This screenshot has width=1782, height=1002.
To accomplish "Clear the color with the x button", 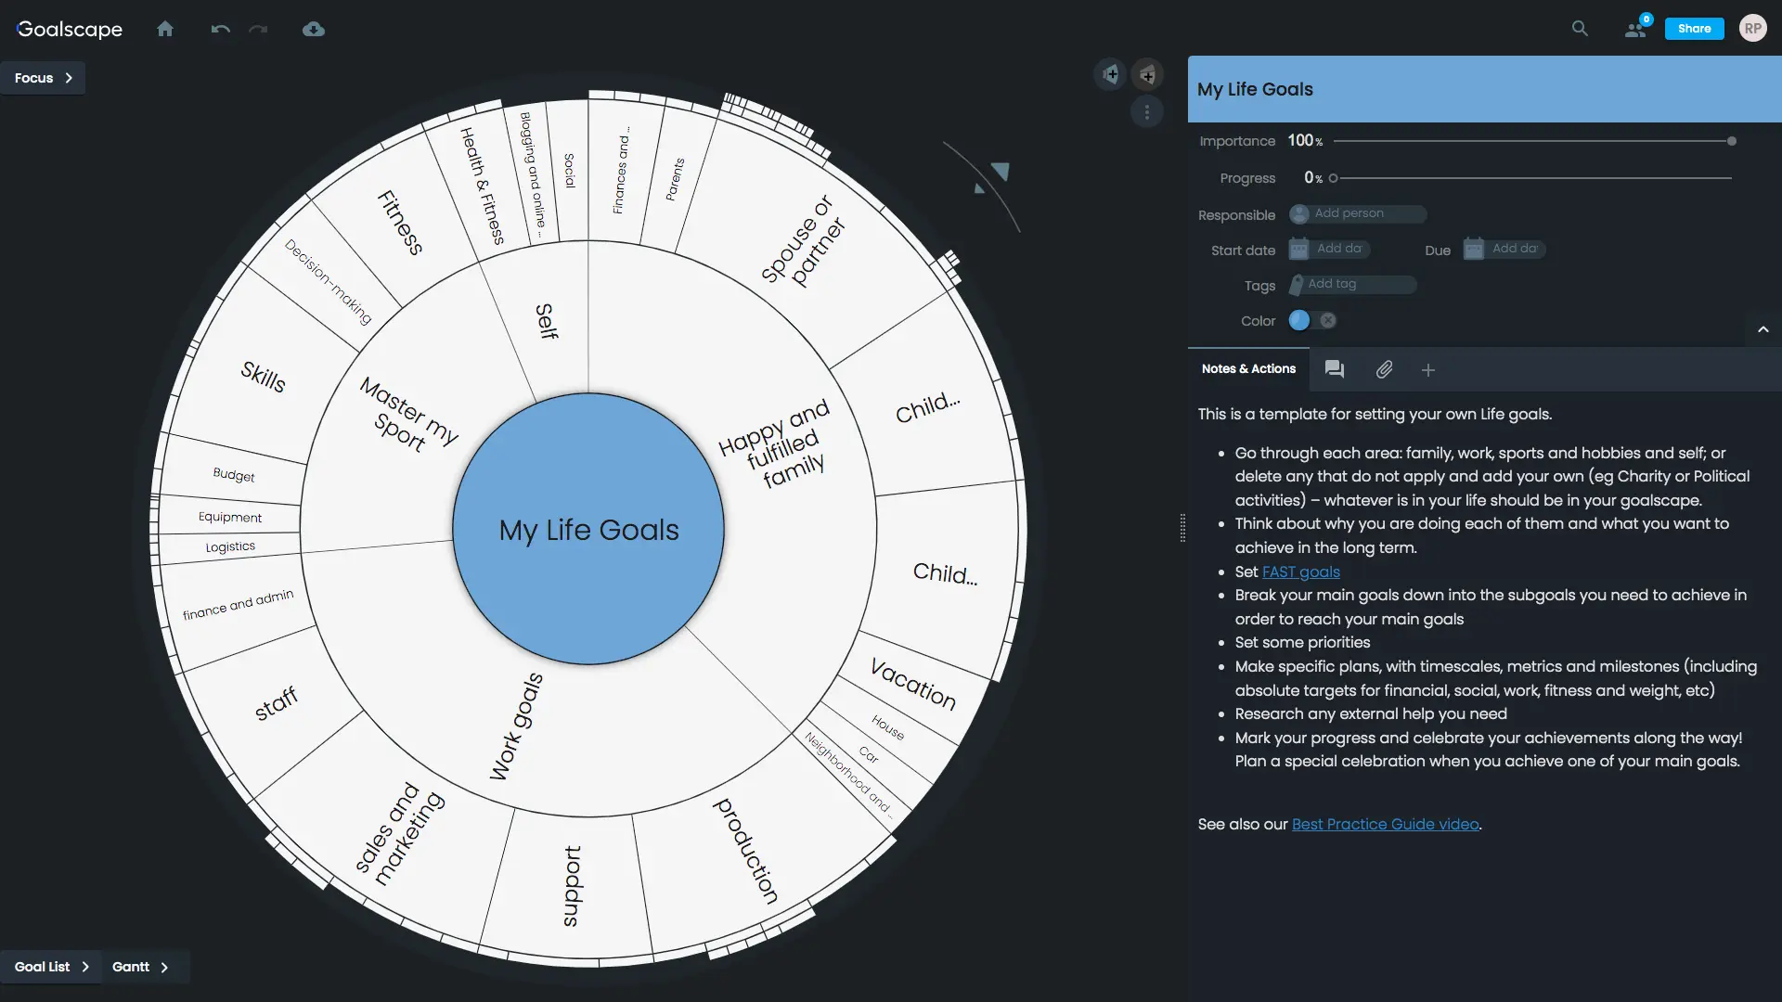I will tap(1328, 320).
